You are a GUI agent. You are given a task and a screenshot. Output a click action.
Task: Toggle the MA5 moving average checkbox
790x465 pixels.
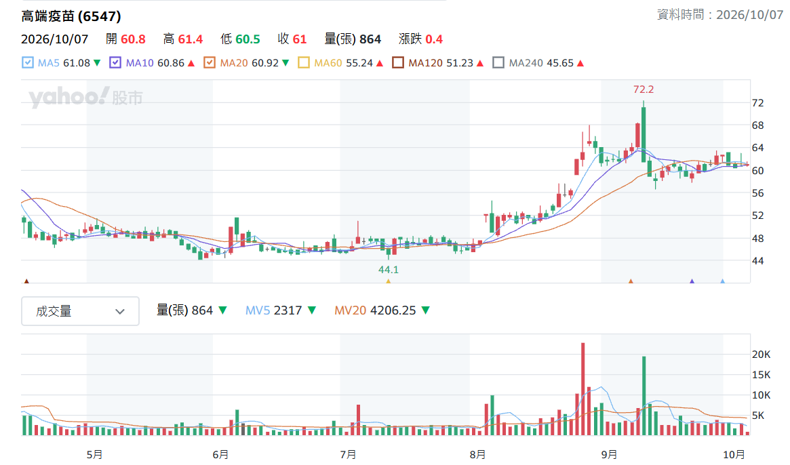[x=28, y=62]
